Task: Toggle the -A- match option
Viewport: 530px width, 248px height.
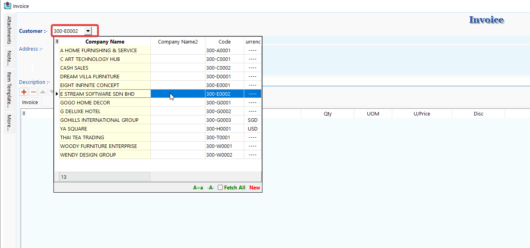Action: [211, 188]
